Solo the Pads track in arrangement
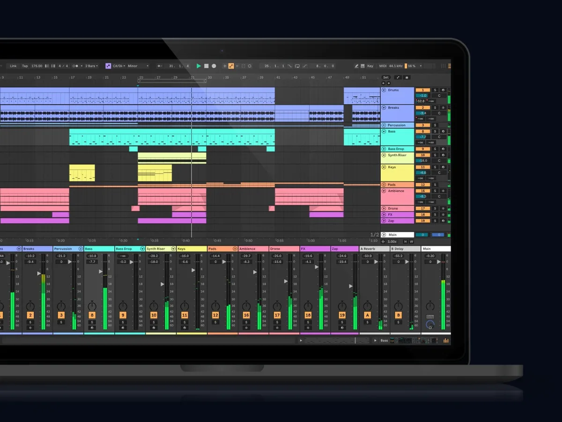Screen dimensions: 562x422 tap(435, 185)
